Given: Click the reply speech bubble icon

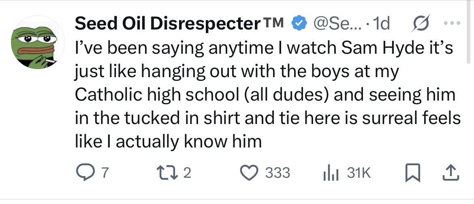Looking at the screenshot, I should coord(84,173).
